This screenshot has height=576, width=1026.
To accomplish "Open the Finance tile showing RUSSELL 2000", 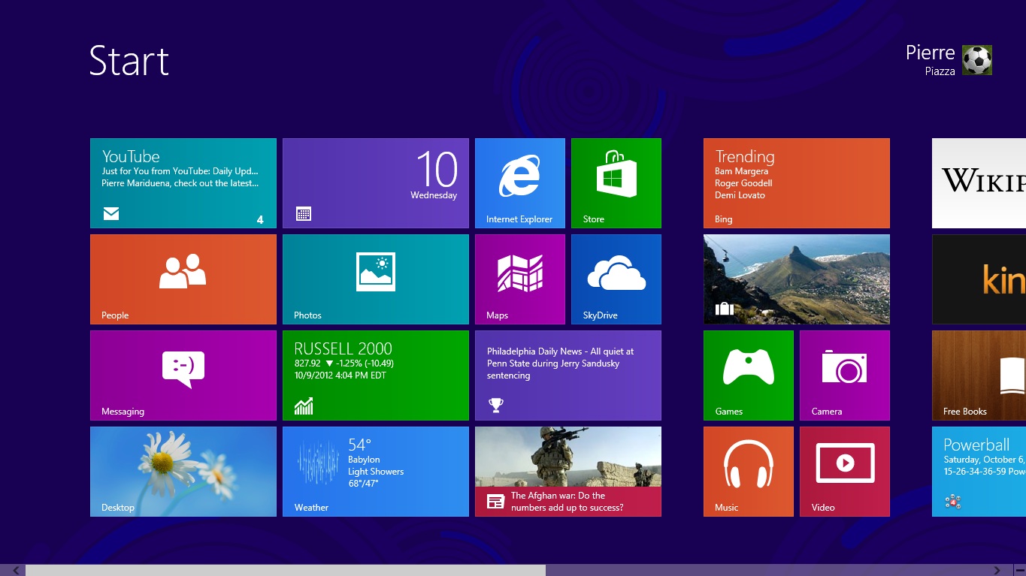I will pyautogui.click(x=376, y=375).
